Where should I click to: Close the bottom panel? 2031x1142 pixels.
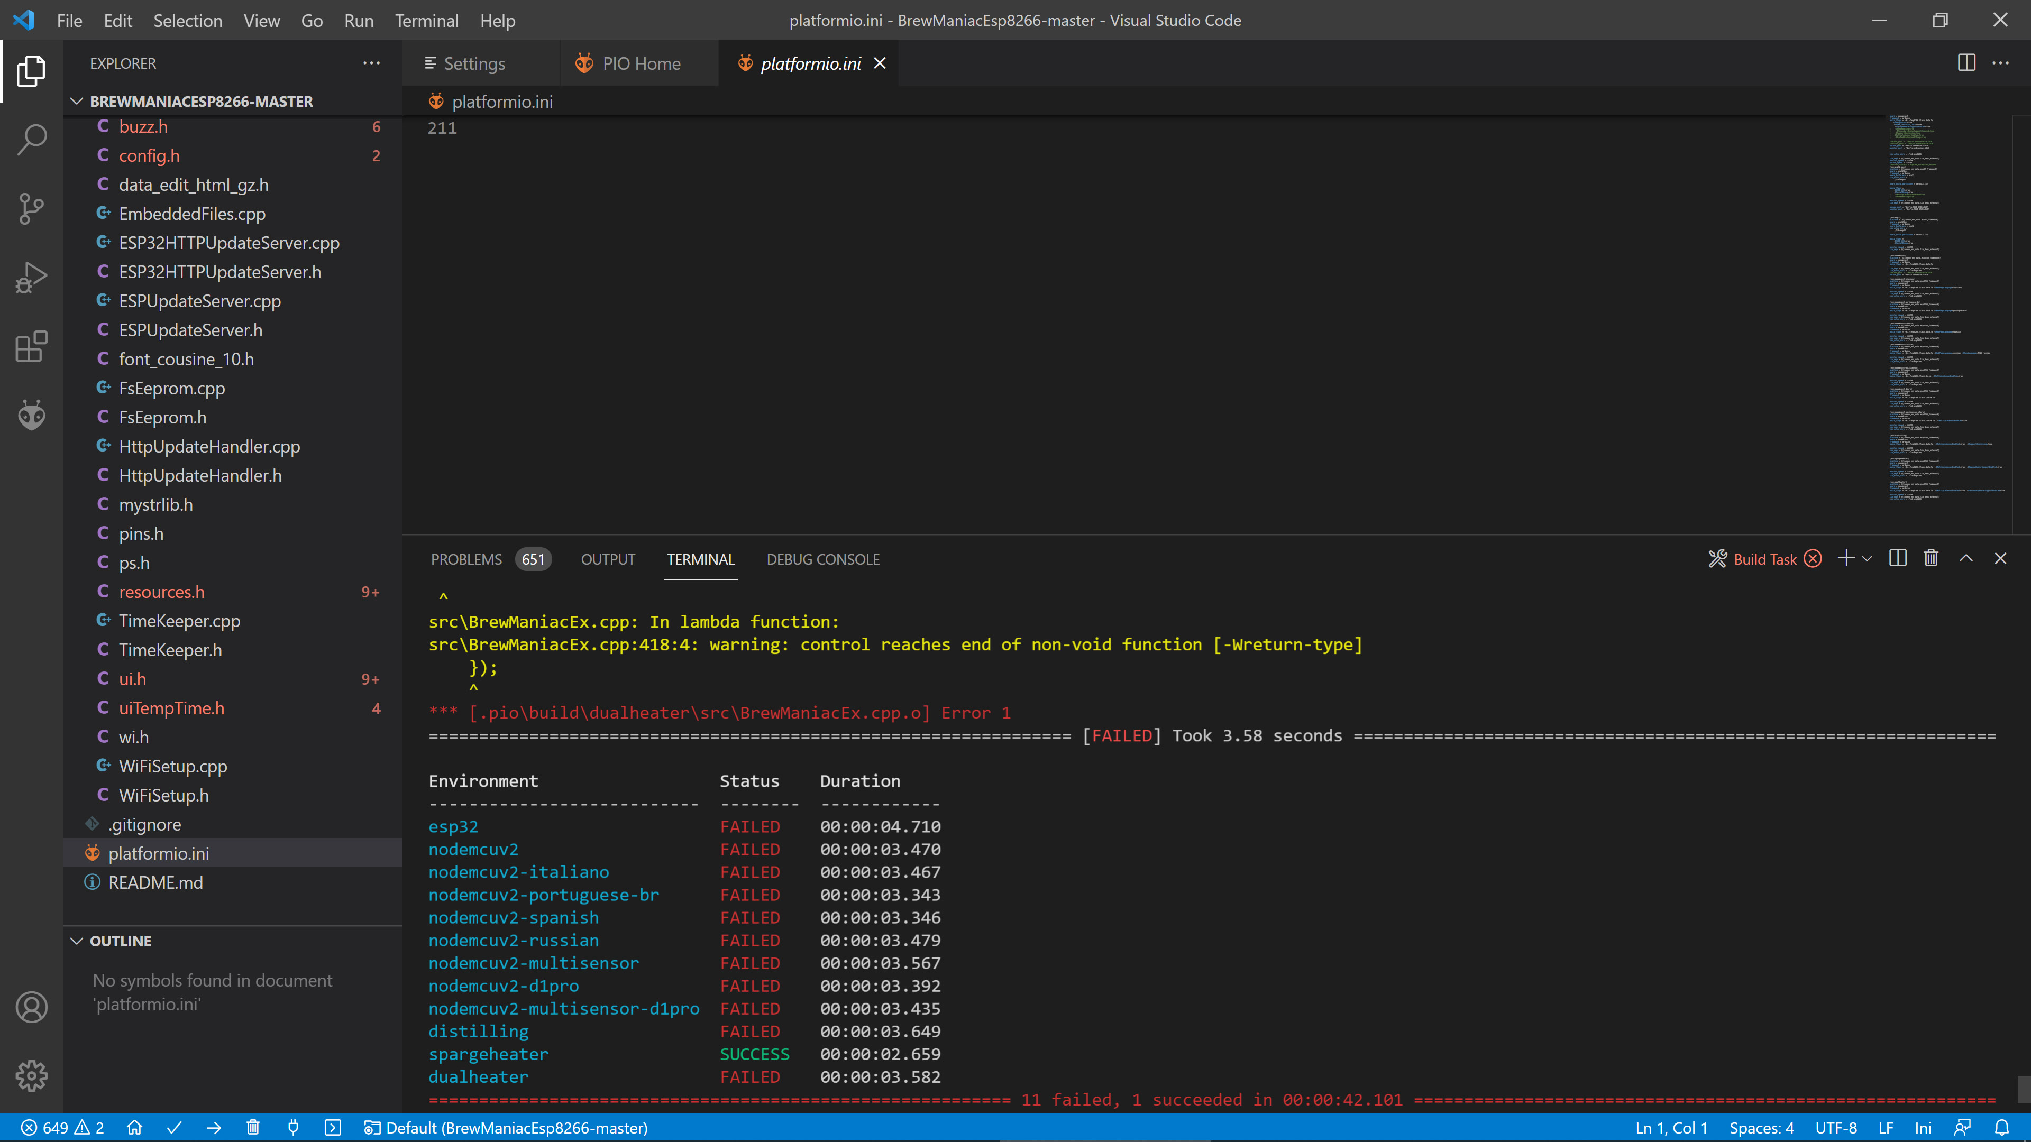pyautogui.click(x=2000, y=559)
